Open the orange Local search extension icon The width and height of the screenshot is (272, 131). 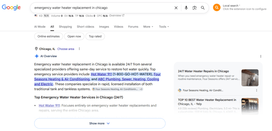(217, 7)
